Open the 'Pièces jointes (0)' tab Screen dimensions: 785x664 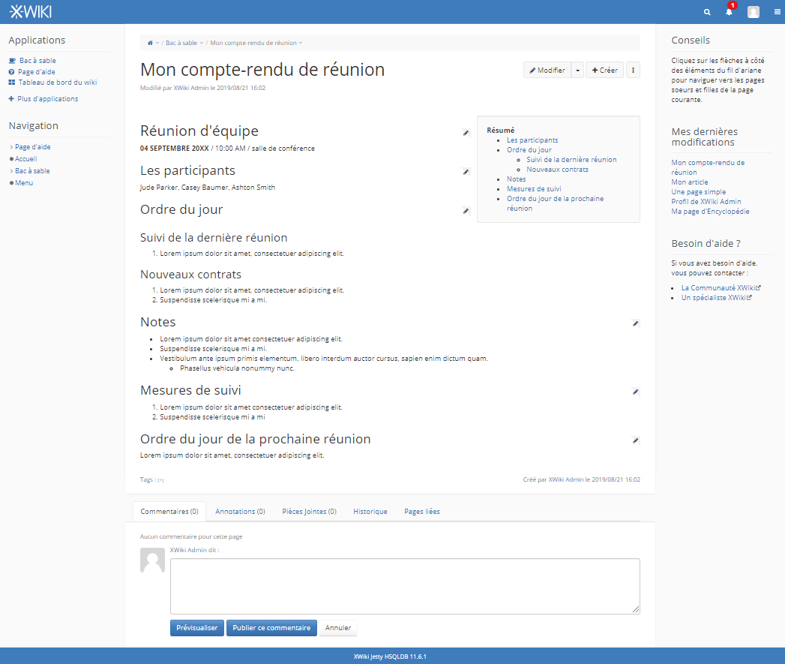[310, 512]
